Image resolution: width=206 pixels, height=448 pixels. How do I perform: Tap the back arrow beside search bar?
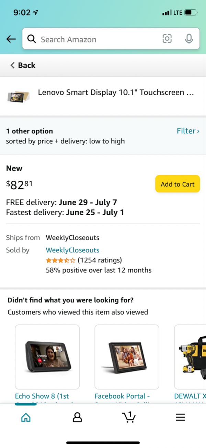(x=11, y=39)
